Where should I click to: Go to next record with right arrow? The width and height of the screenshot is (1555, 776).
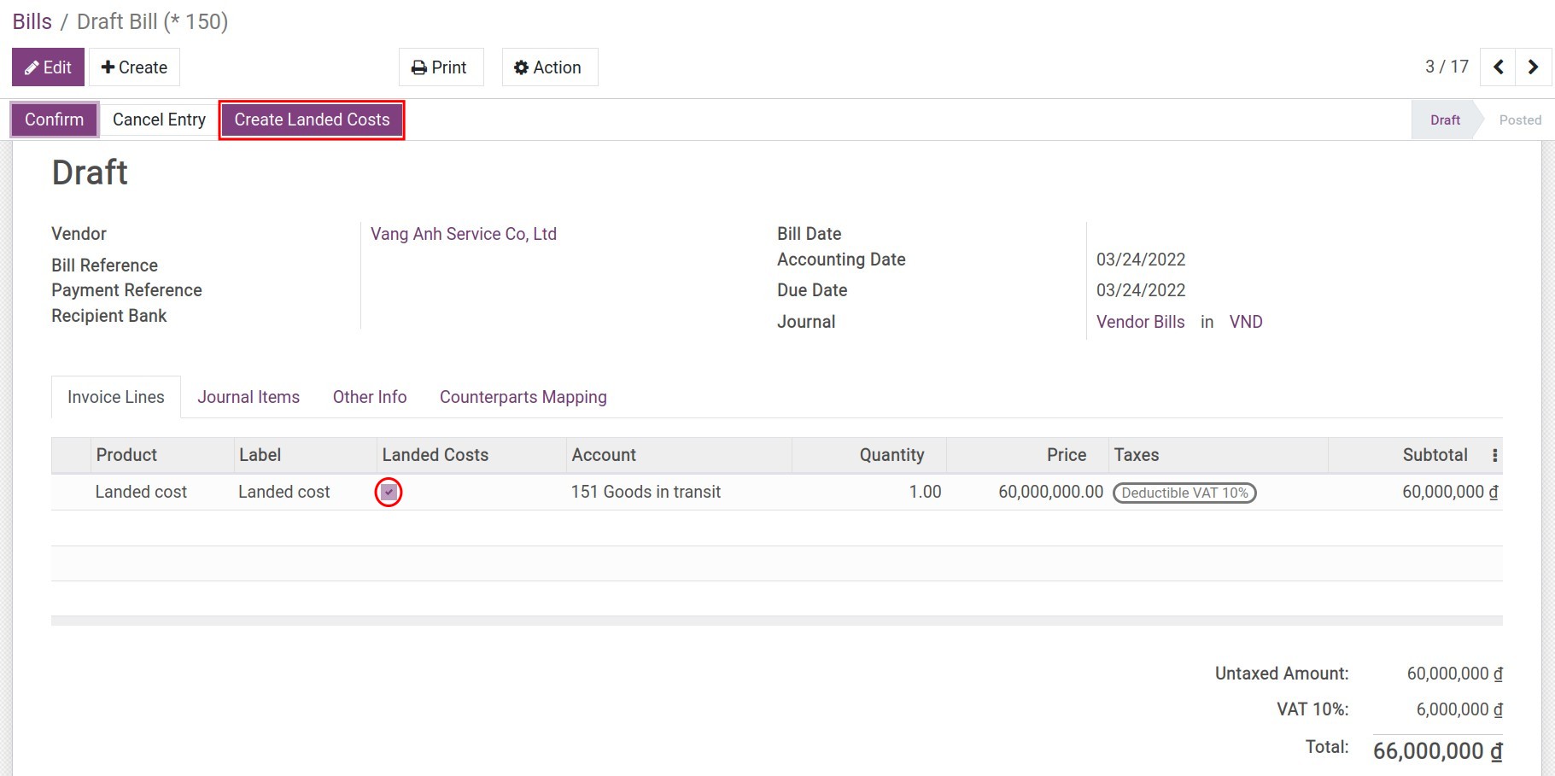click(1534, 67)
